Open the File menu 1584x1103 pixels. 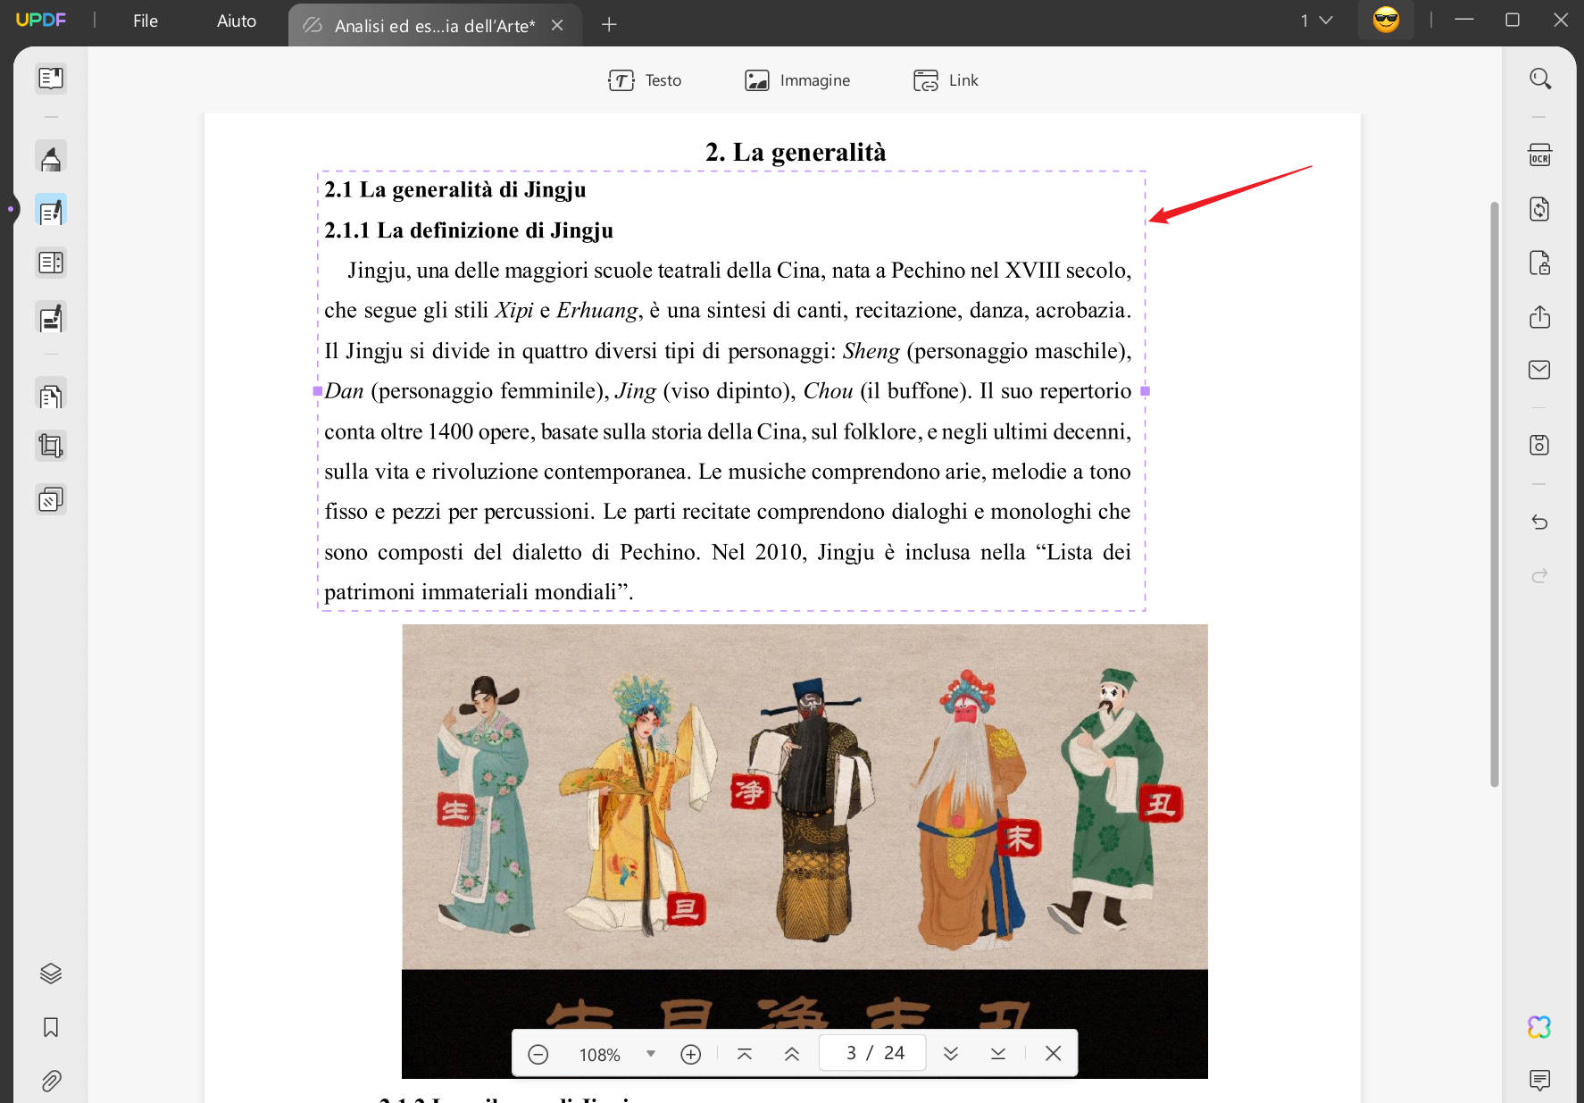145,21
